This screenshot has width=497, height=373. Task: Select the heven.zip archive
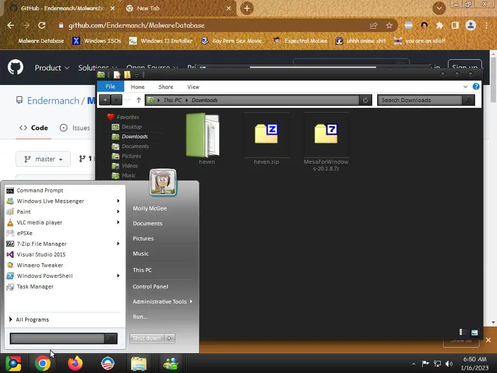(x=266, y=139)
